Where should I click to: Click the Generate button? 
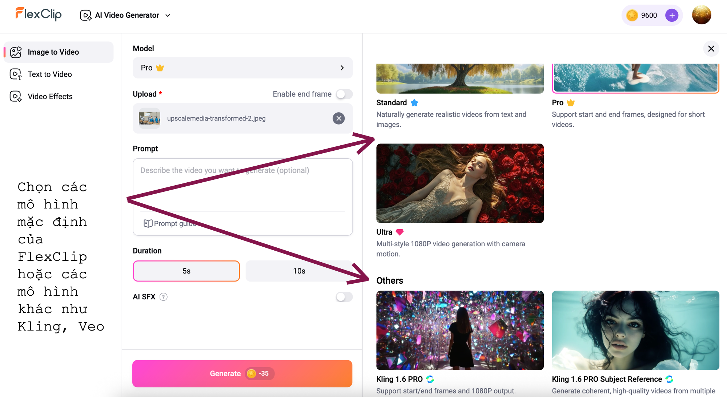(242, 373)
